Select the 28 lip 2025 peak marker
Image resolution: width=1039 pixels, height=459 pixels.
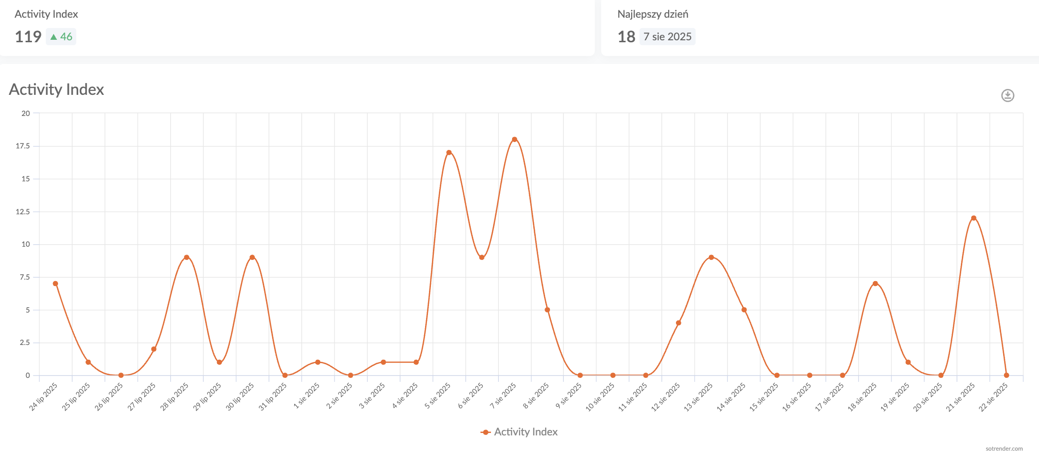(186, 257)
